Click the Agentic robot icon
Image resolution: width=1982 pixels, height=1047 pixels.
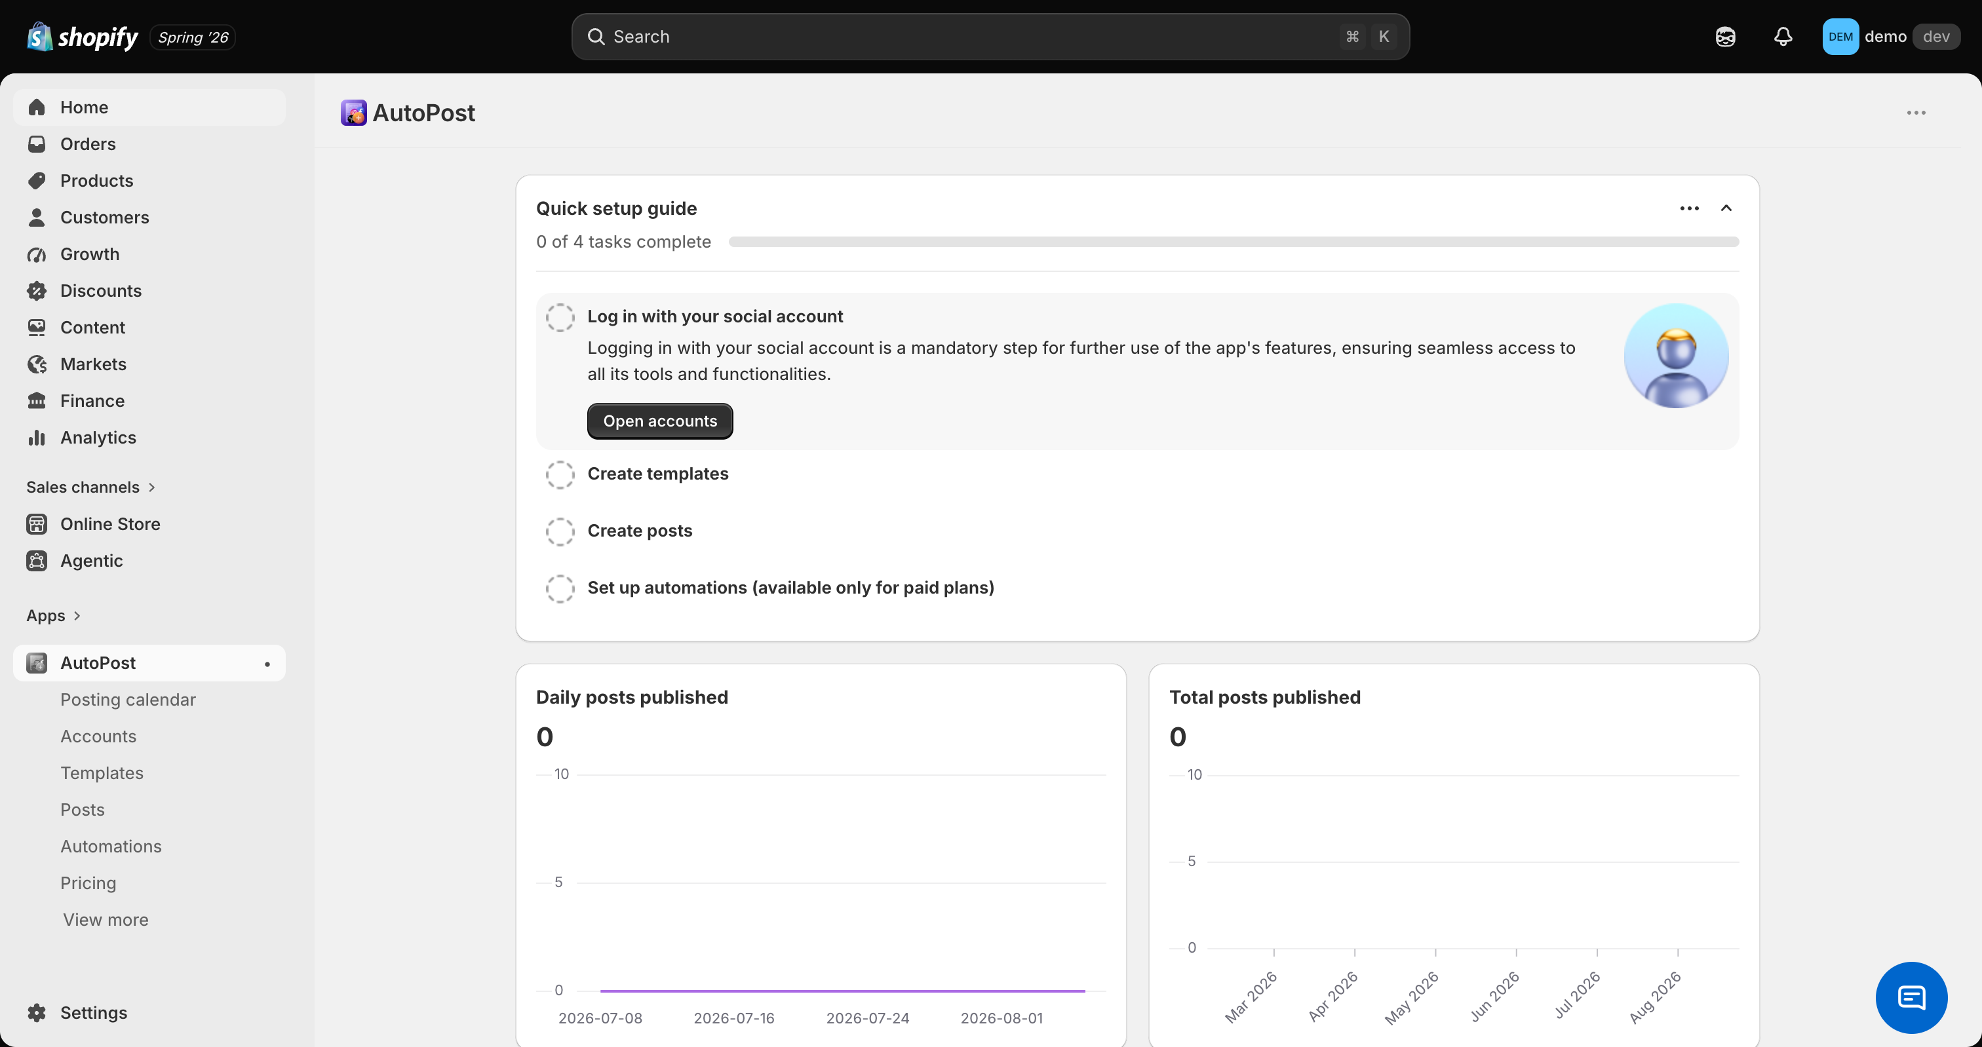37,561
